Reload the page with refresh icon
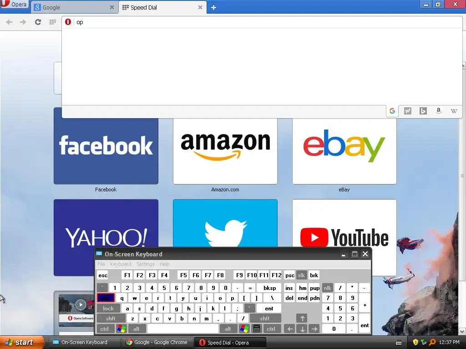Image resolution: width=466 pixels, height=349 pixels. tap(38, 22)
